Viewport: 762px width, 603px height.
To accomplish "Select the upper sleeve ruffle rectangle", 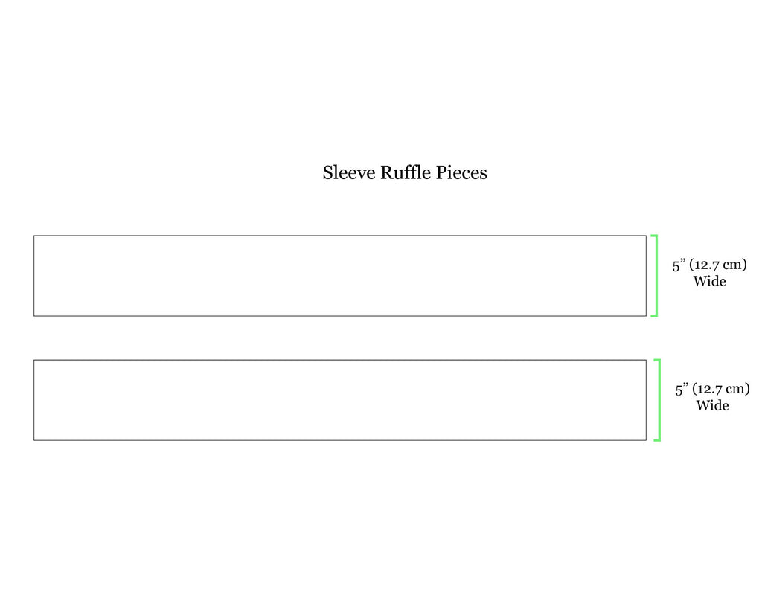I will click(339, 276).
